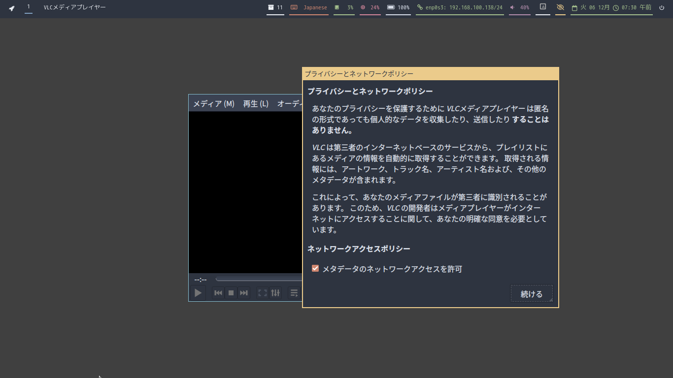Toggle the crossed-eye icon in top bar
The width and height of the screenshot is (673, 378).
[560, 7]
